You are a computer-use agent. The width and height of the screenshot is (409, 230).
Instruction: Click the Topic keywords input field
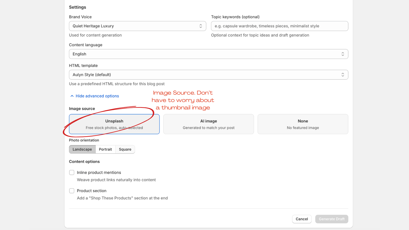(279, 26)
